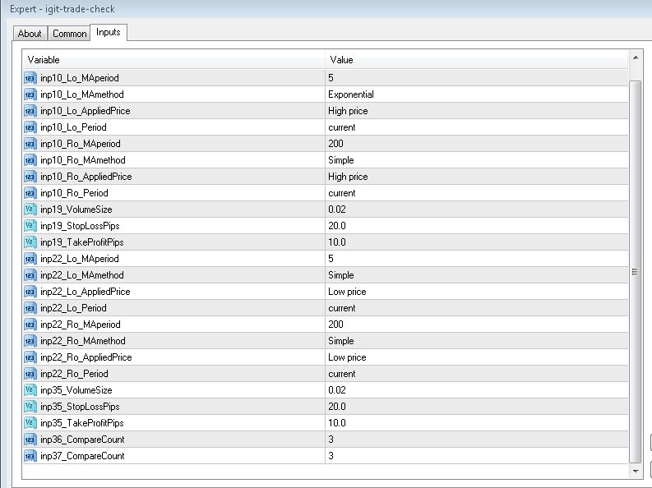Click the icon beside inp22_Lo_Period
The height and width of the screenshot is (488, 652).
30,308
